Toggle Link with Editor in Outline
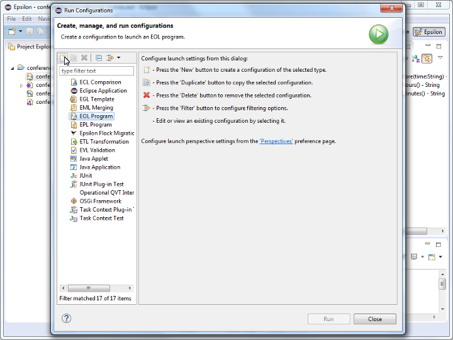 point(427,59)
